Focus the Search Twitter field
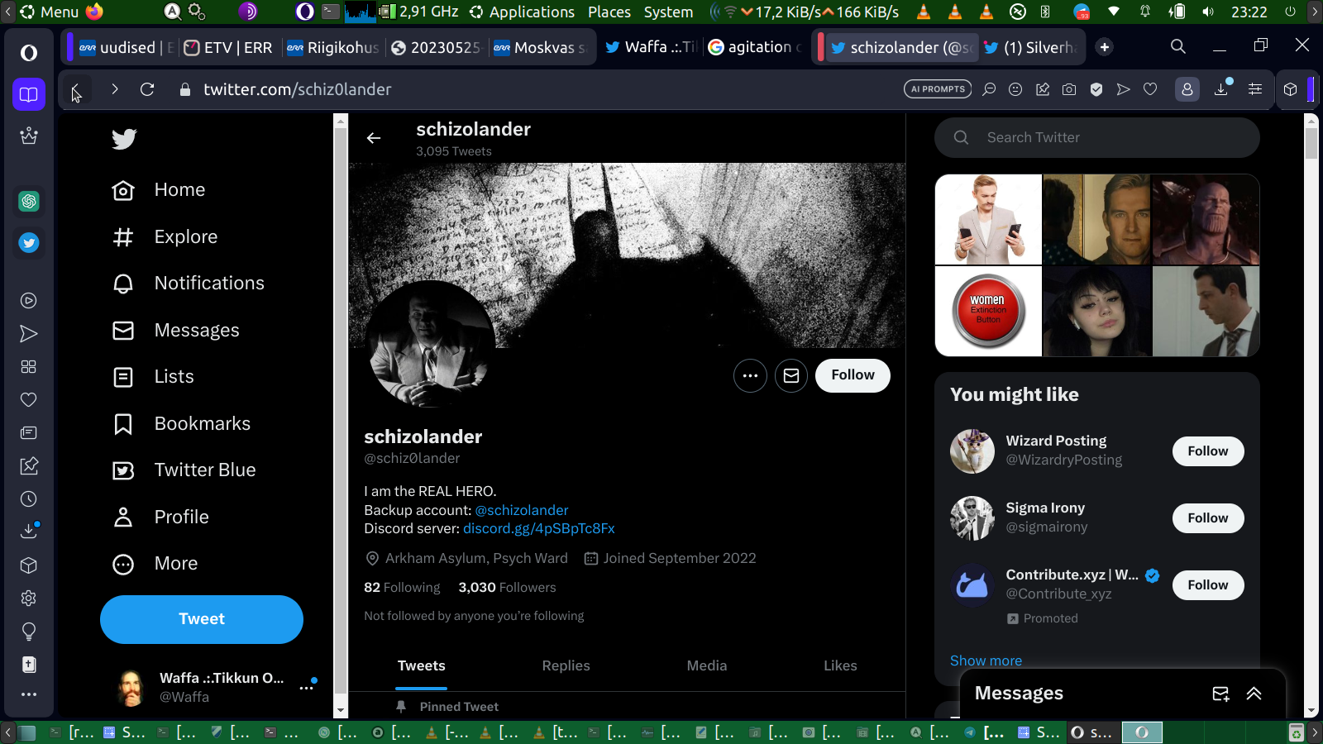The image size is (1323, 744). click(x=1097, y=138)
